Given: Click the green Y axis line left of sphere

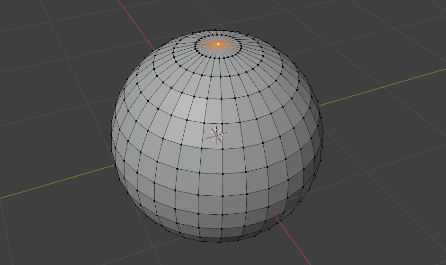Looking at the screenshot, I should [x=57, y=182].
